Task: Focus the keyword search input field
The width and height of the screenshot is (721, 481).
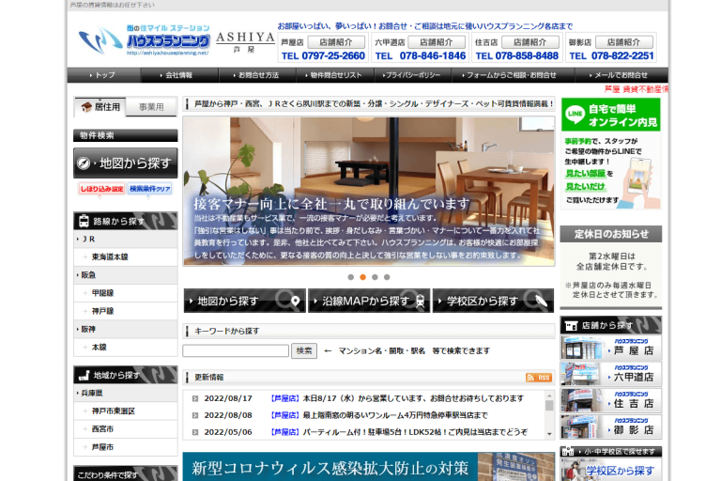Action: 236,350
